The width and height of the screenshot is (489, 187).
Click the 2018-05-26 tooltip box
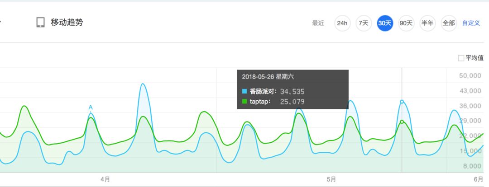click(293, 89)
